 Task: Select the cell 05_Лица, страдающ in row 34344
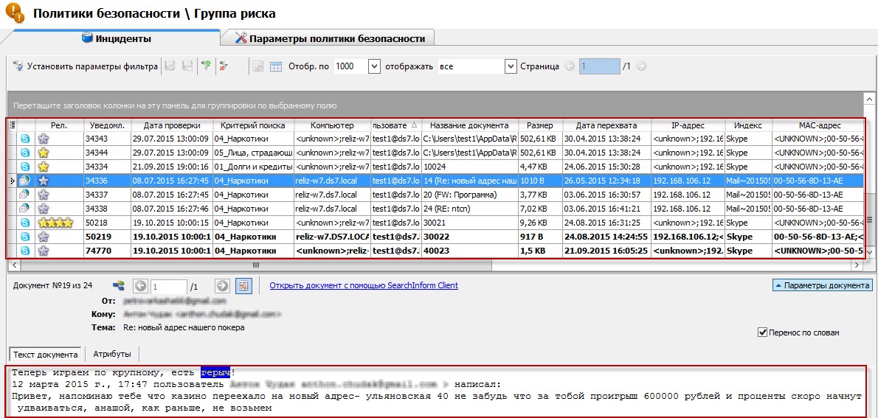(254, 152)
